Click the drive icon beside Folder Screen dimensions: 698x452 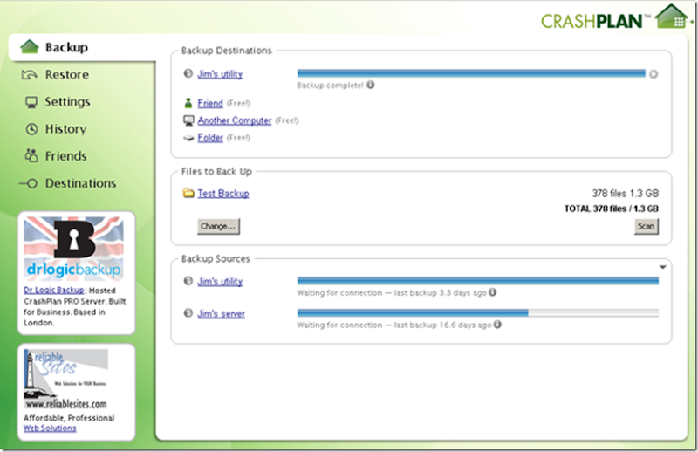coord(188,138)
